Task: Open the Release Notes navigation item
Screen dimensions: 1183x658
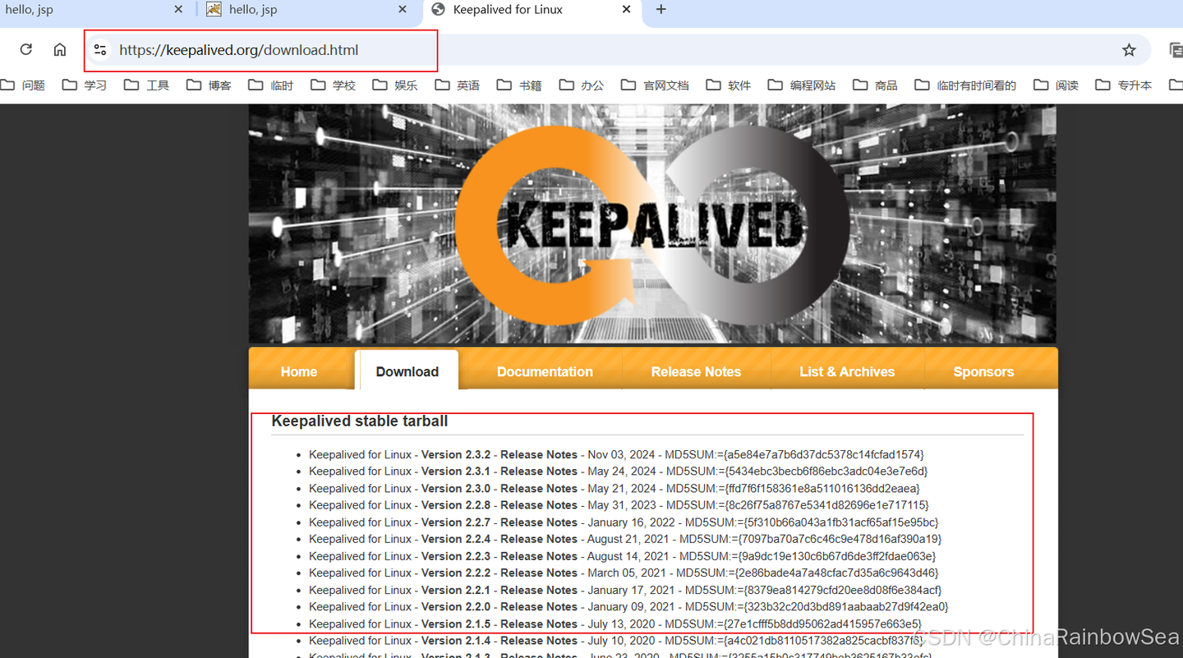Action: click(696, 371)
